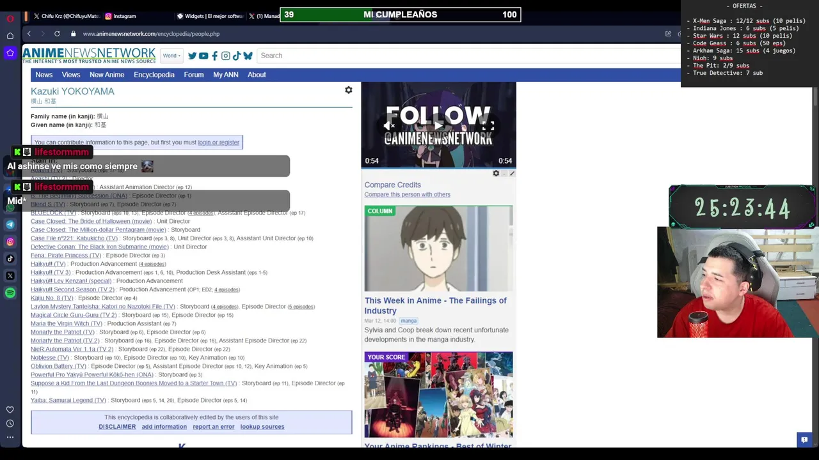Show BLUELOCK Episode Director 4 episodes list

[x=201, y=213]
